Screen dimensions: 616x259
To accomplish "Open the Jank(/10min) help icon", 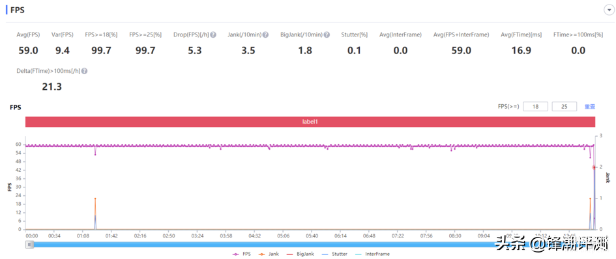I will tap(265, 35).
